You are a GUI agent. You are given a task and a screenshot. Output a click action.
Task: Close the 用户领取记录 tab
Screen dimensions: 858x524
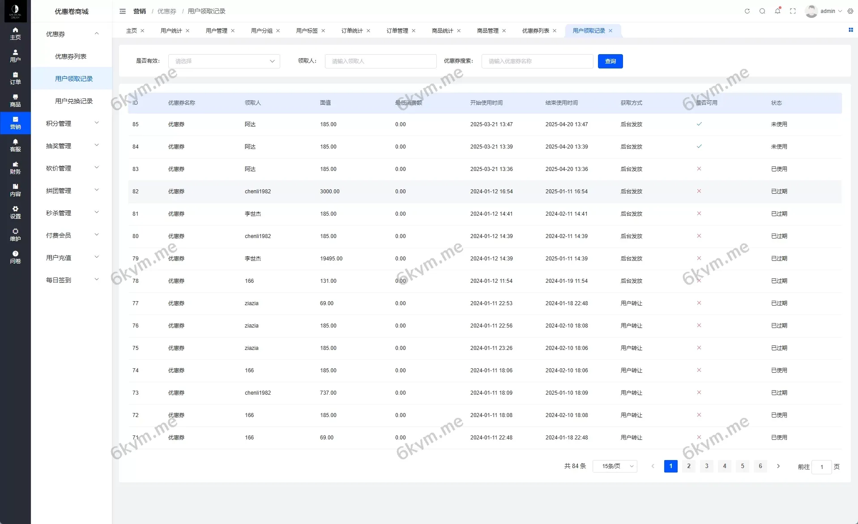tap(610, 31)
